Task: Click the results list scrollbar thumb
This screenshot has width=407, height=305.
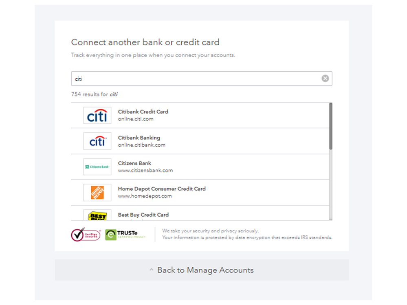Action: [330, 125]
